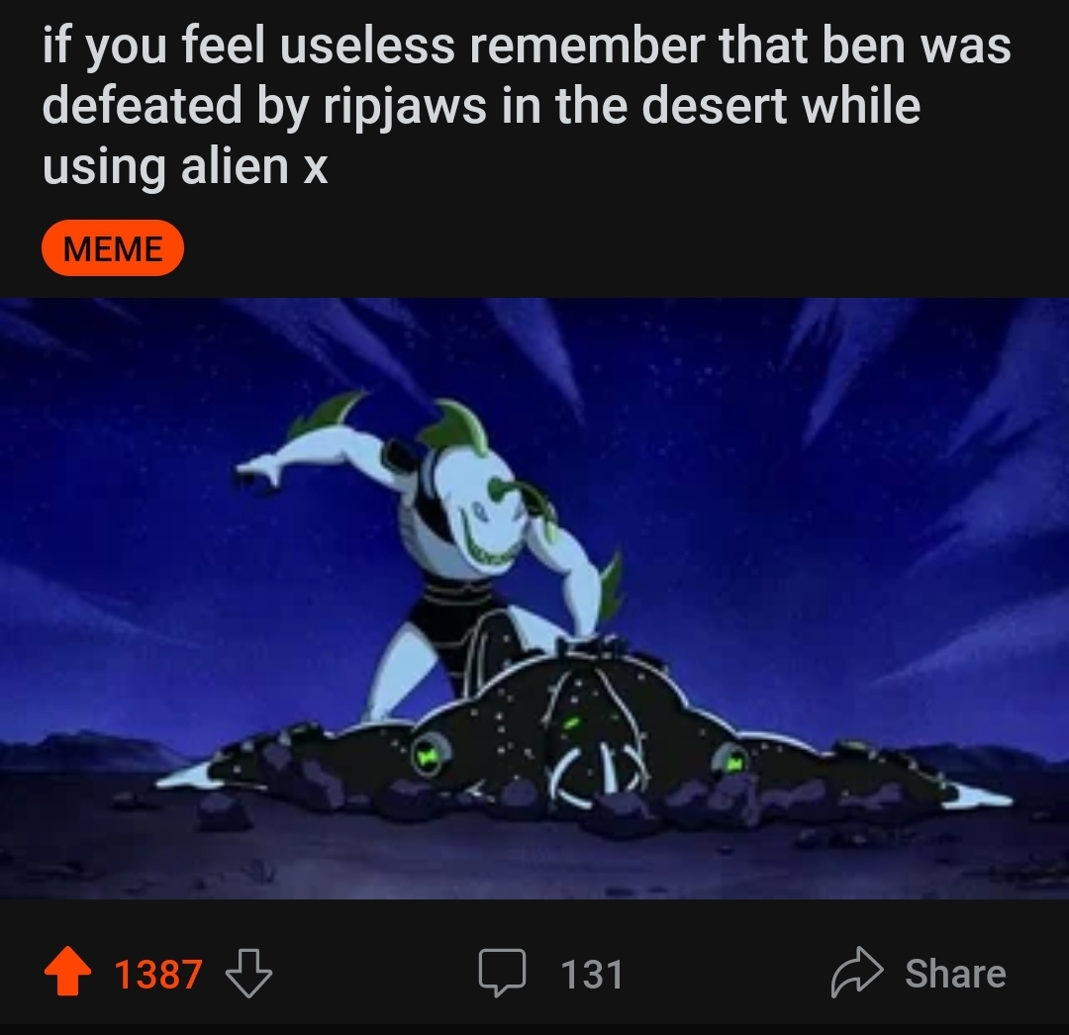Image resolution: width=1069 pixels, height=1035 pixels.
Task: Tap Alien X's glowing green eye
Action: tap(573, 723)
